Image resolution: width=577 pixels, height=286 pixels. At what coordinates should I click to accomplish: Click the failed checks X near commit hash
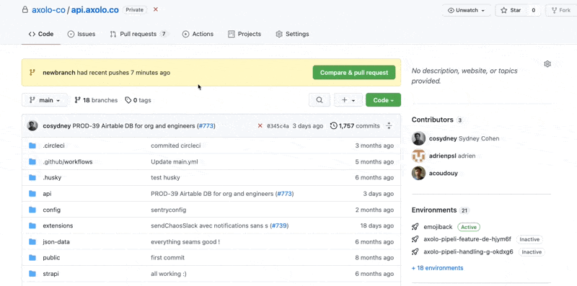pos(260,126)
